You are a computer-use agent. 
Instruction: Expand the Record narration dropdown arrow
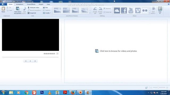41,10
